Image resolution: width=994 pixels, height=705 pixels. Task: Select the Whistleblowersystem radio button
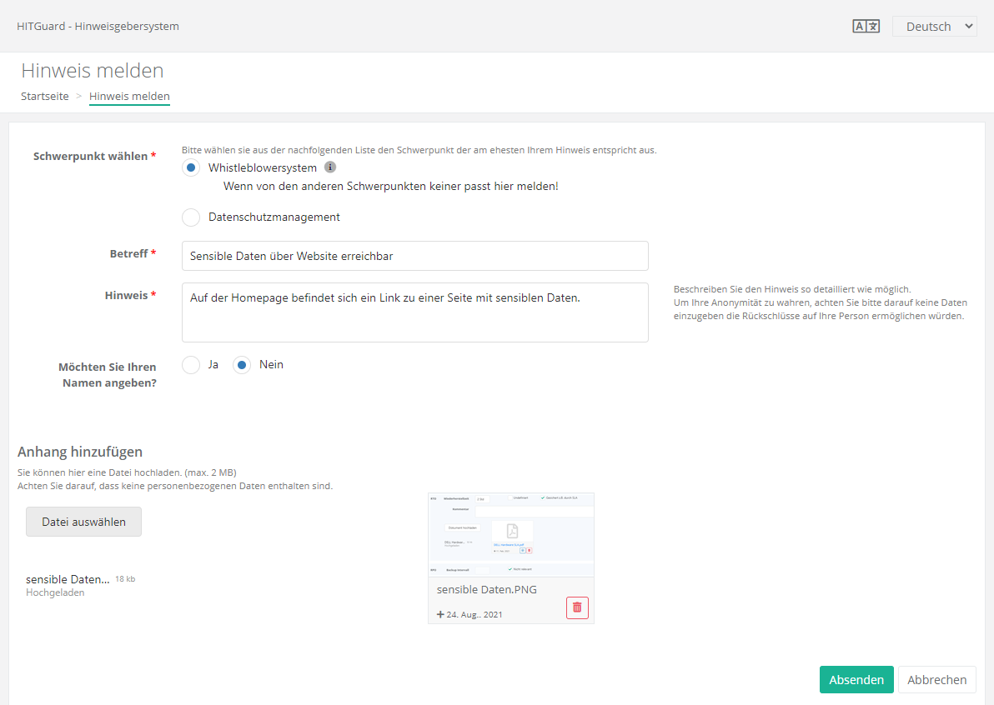coord(191,167)
